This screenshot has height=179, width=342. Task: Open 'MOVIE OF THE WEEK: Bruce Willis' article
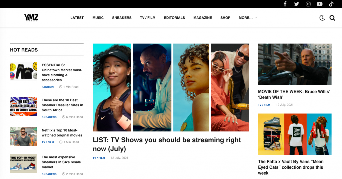tap(294, 94)
